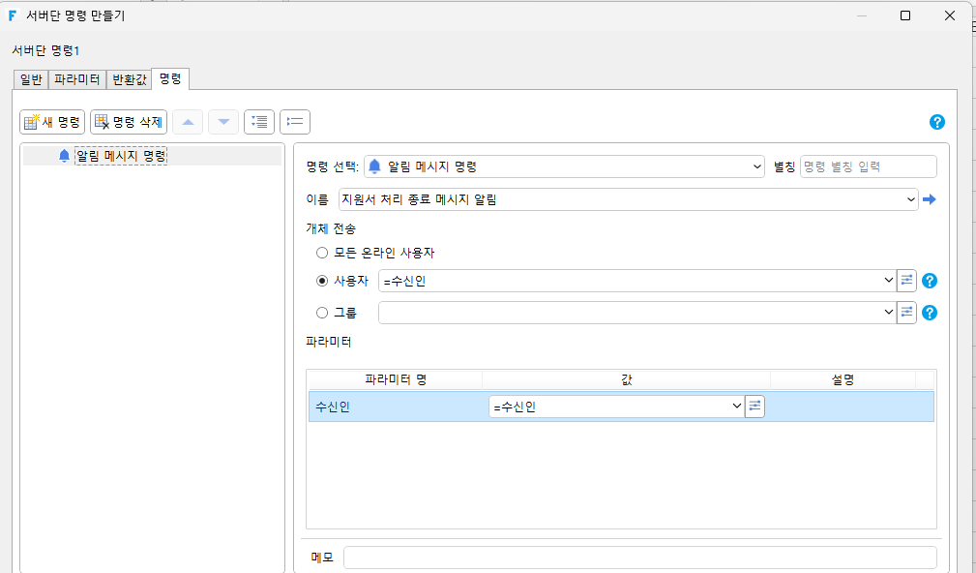The image size is (976, 573).
Task: Open formula editor beside 그룹 field
Action: pos(906,313)
